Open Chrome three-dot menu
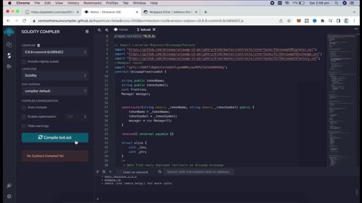362x203 pixels. (x=354, y=21)
